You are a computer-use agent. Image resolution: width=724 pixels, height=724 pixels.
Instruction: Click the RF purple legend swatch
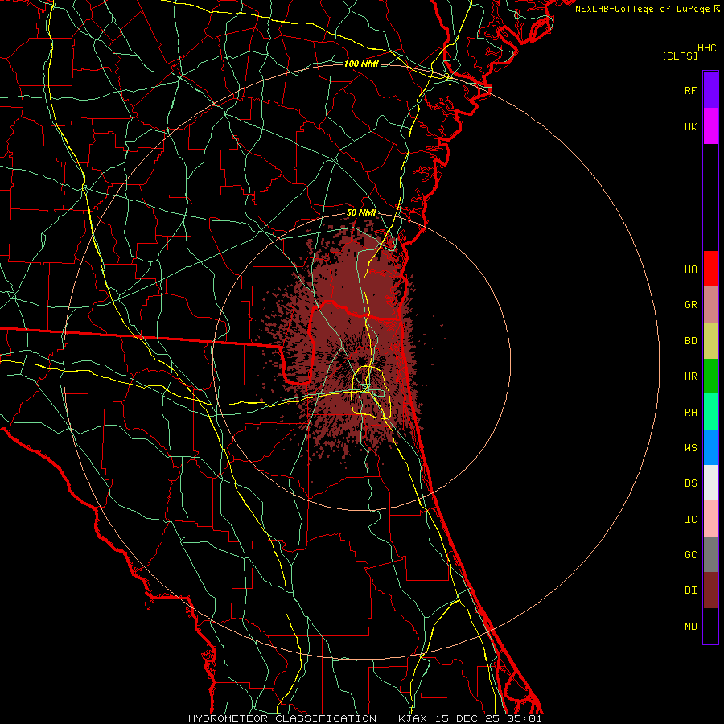click(710, 89)
